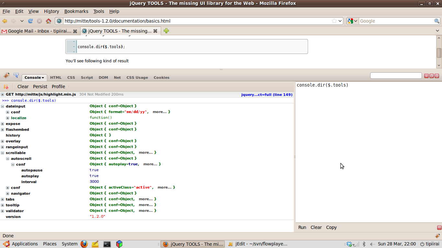Screen dimensions: 442x248
Task: Toggle Firebug's Break on All Errors icon
Action: [6, 87]
